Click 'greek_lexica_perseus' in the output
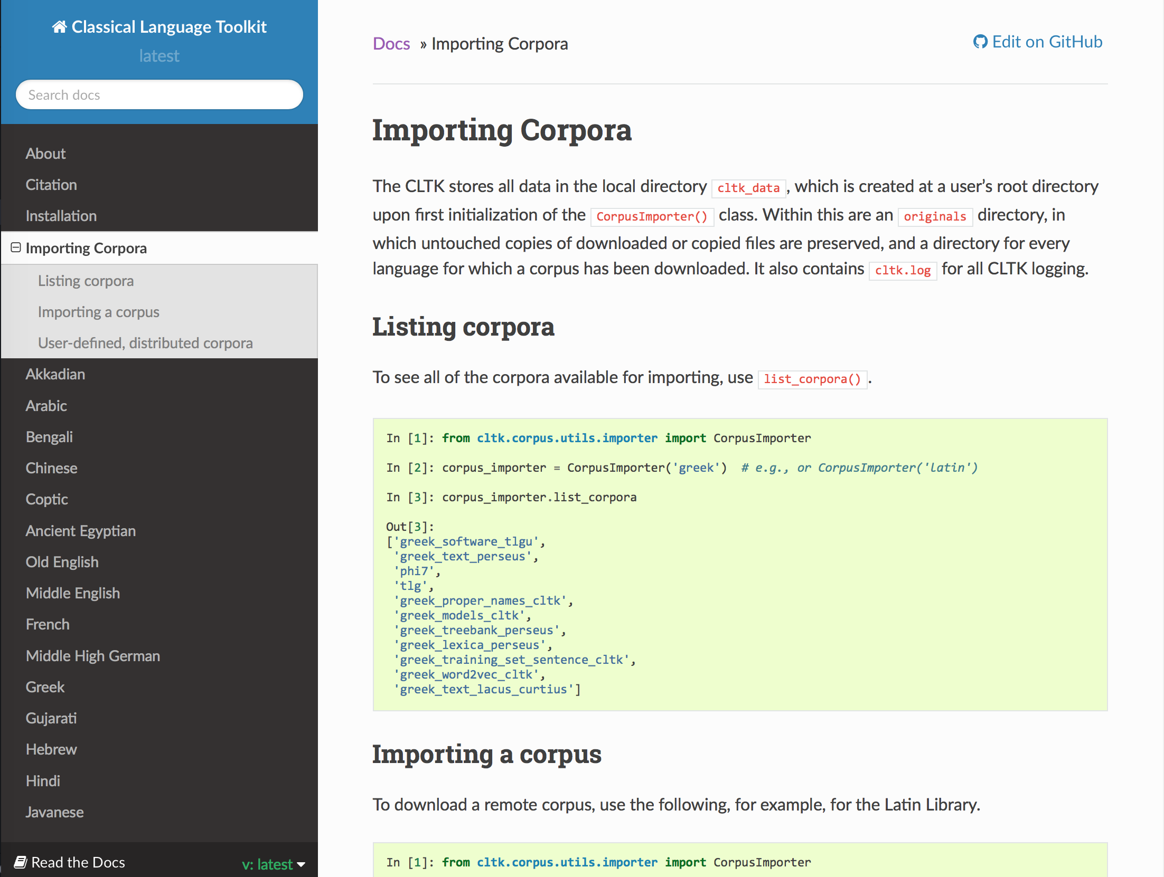The height and width of the screenshot is (877, 1164). pyautogui.click(x=470, y=645)
